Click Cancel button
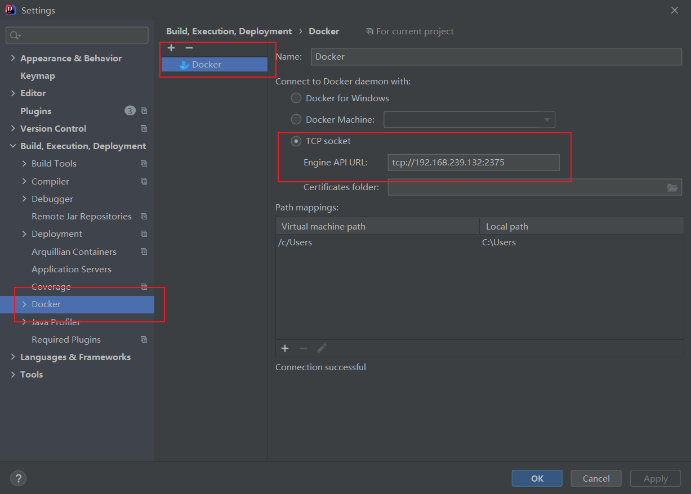Screen dimensions: 691x494 tap(596, 478)
